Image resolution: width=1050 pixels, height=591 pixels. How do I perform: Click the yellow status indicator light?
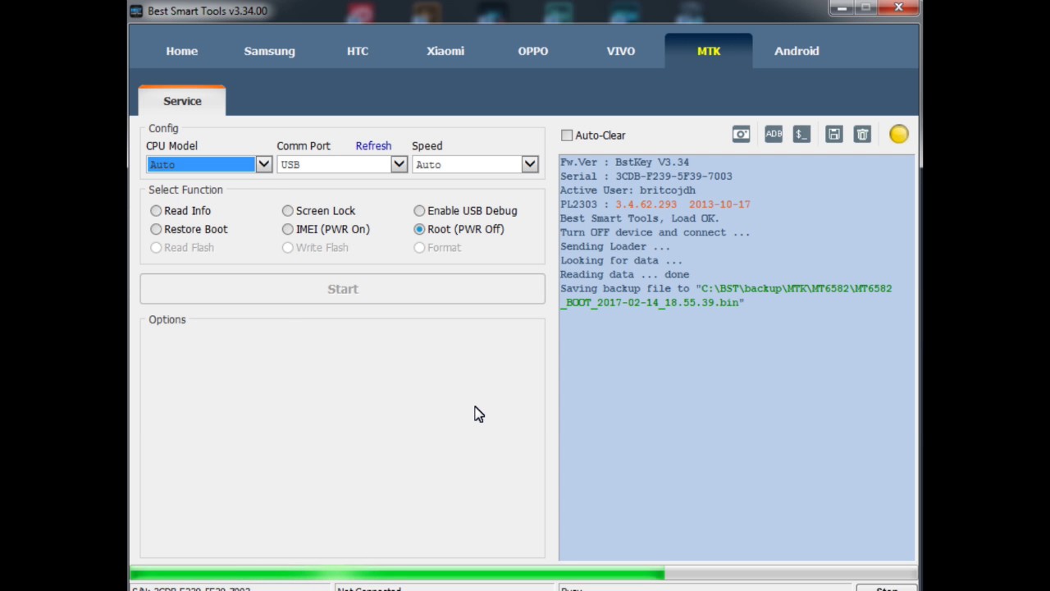point(899,134)
